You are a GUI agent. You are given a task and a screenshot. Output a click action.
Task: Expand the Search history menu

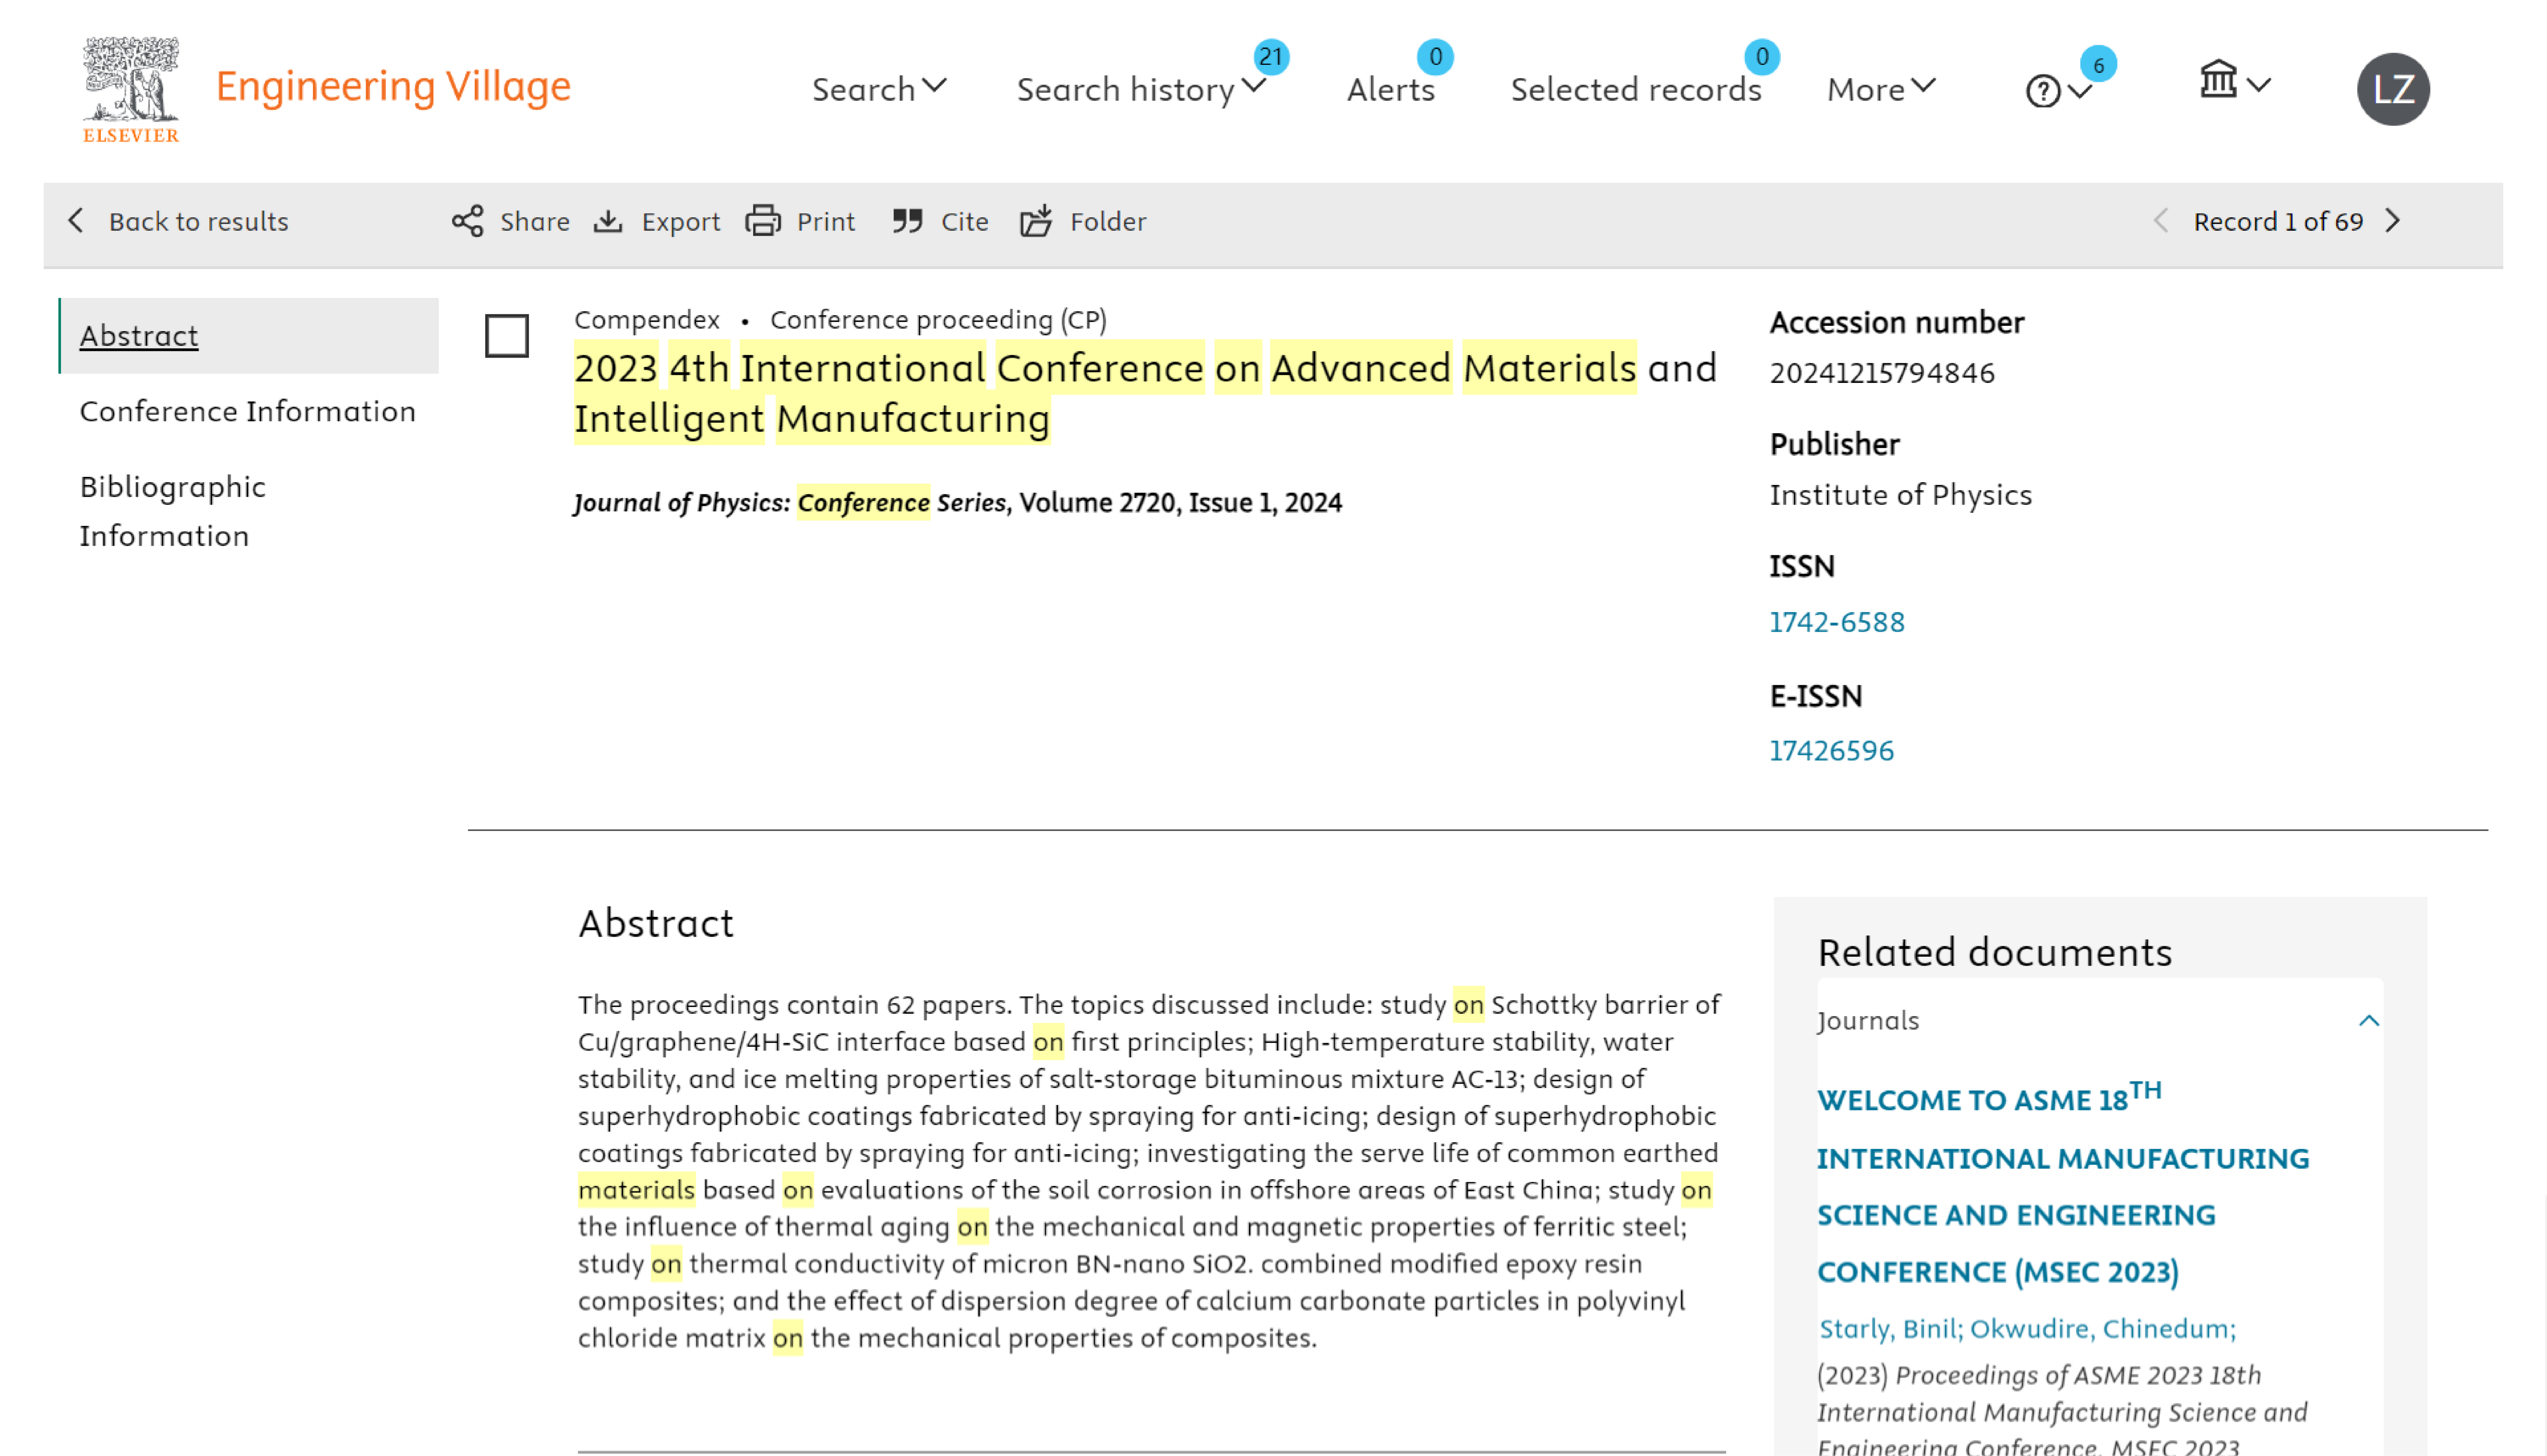pyautogui.click(x=1141, y=89)
